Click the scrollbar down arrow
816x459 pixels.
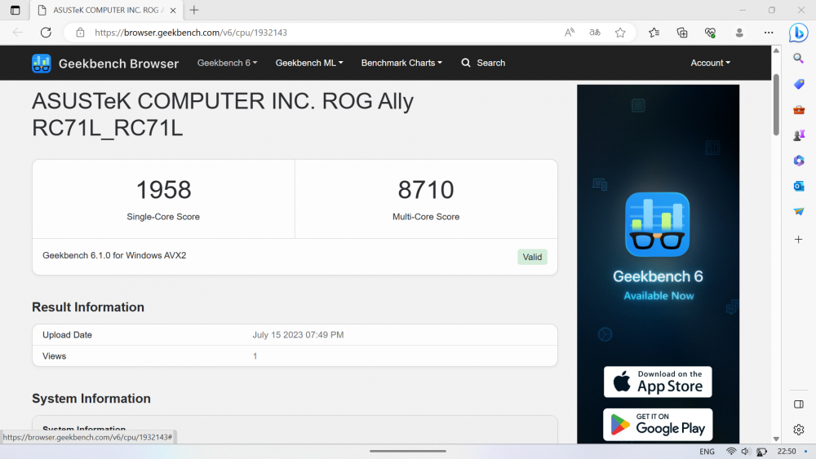[x=776, y=439]
